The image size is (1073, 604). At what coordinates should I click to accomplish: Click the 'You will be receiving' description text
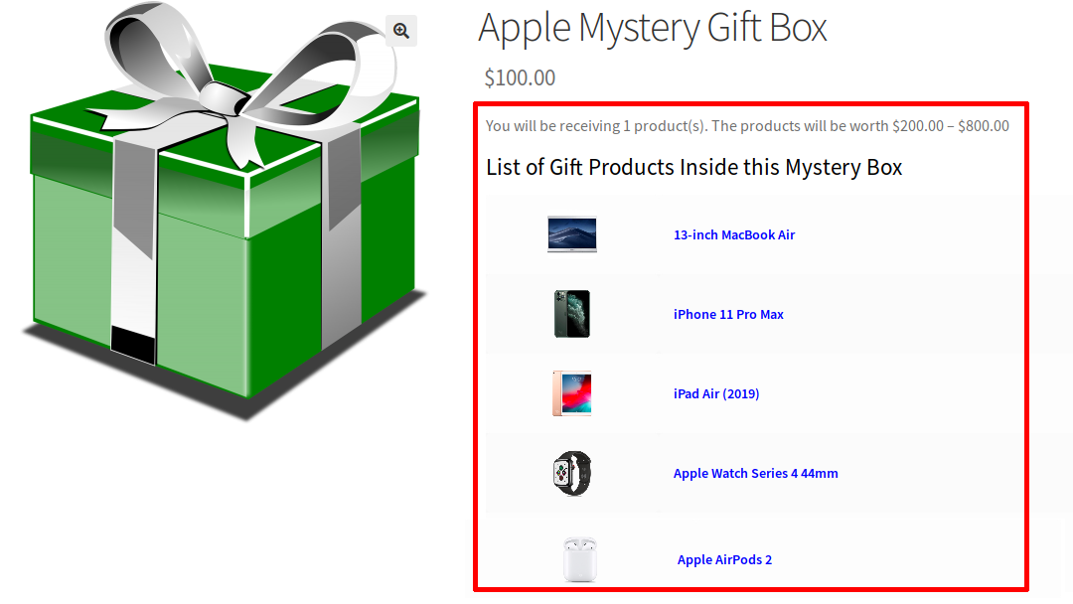(x=747, y=126)
